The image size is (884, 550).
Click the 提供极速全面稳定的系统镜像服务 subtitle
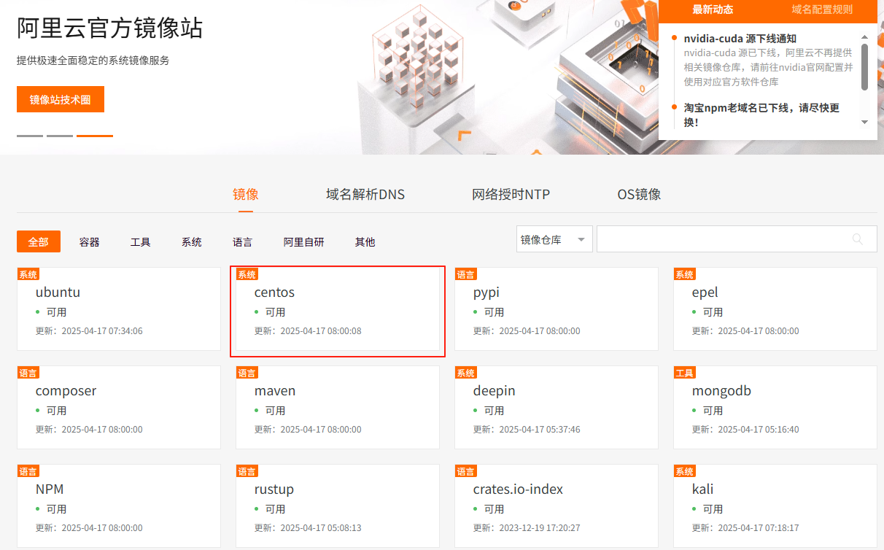pyautogui.click(x=93, y=61)
